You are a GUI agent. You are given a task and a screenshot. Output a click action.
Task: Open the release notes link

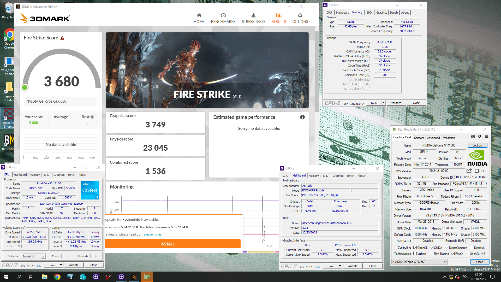[x=152, y=234]
